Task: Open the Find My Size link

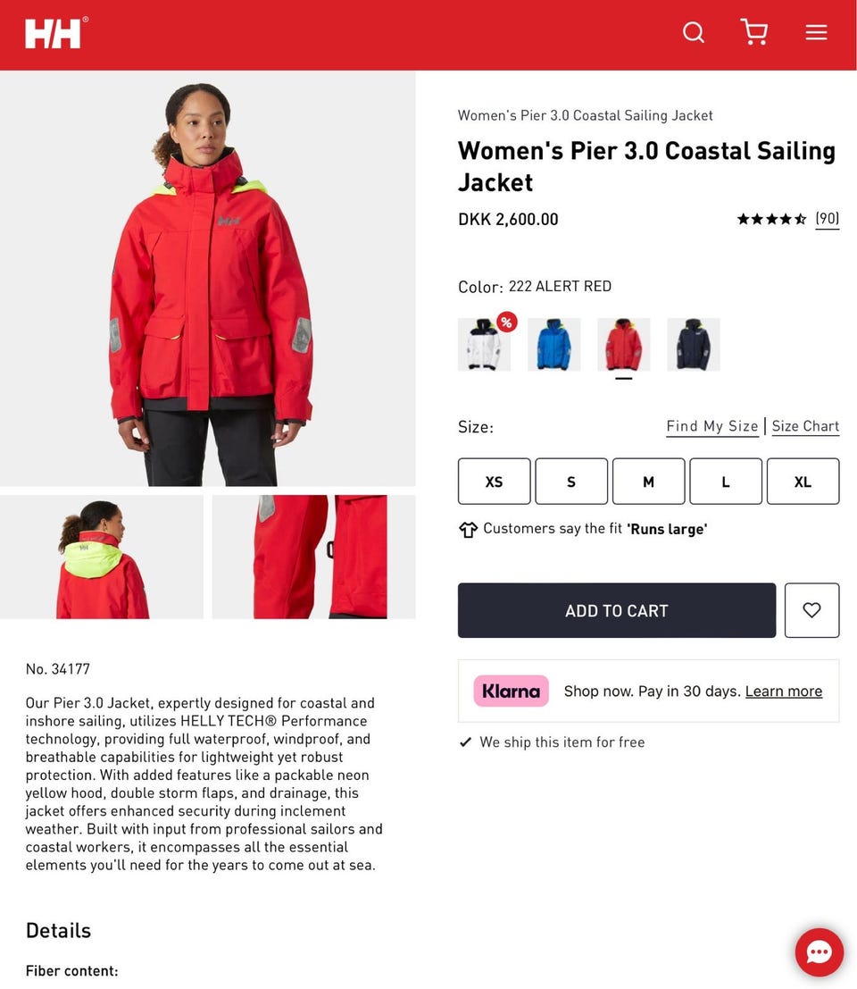Action: [712, 426]
